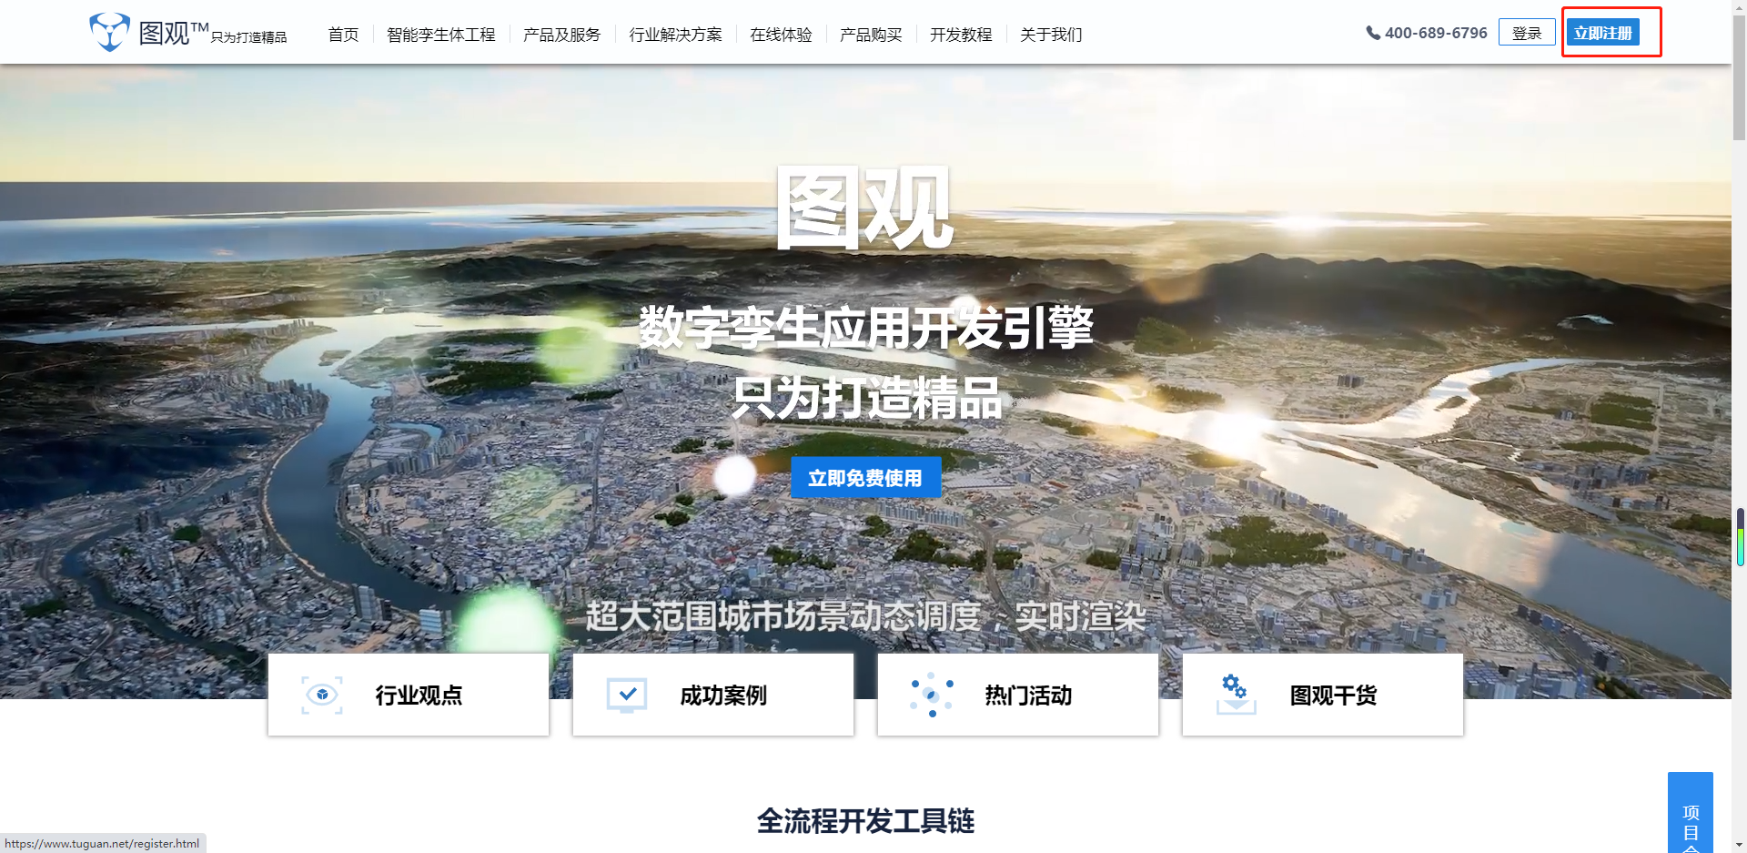Click the blue 项目 floating side tab
This screenshot has width=1747, height=853.
point(1691,813)
